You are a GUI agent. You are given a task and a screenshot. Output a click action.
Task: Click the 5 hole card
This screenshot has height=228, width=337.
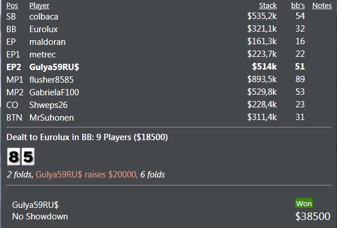(28, 157)
